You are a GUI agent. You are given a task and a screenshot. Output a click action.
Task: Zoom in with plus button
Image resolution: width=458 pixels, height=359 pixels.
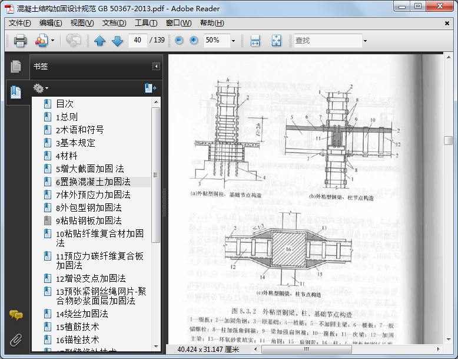coord(194,40)
